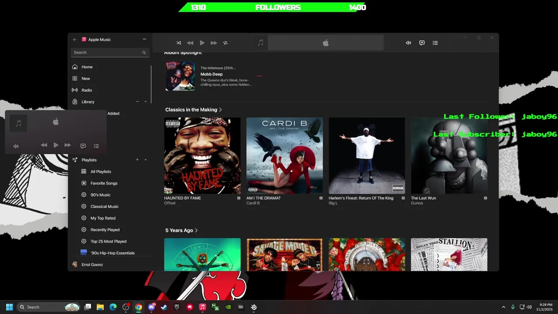Viewport: 558px width, 314px height.
Task: Add a new playlist with the plus icon
Action: (137, 160)
